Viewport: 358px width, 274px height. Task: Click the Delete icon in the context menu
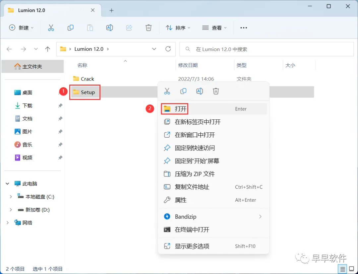tap(216, 91)
